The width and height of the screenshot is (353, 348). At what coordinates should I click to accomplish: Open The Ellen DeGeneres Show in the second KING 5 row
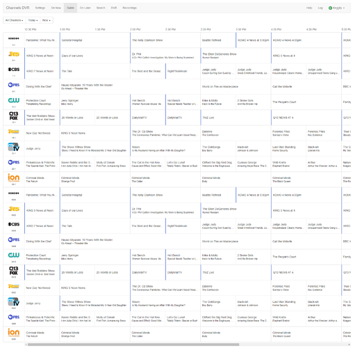(236, 210)
